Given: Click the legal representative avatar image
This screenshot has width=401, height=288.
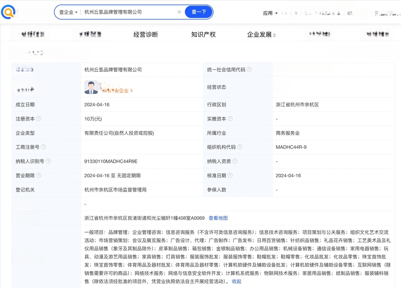Looking at the screenshot, I should click(x=91, y=87).
